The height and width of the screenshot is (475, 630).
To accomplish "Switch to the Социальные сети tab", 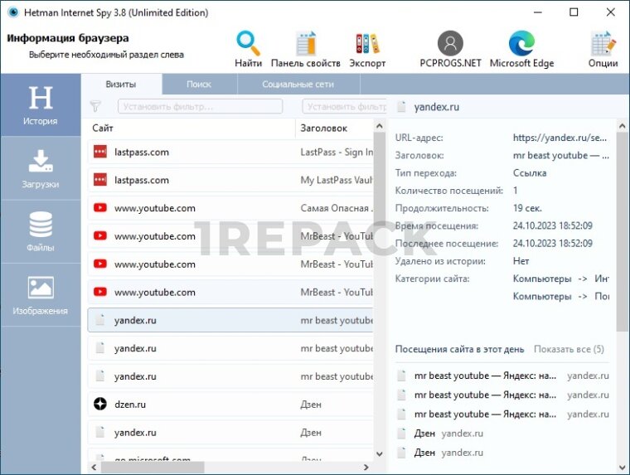I will [x=298, y=85].
